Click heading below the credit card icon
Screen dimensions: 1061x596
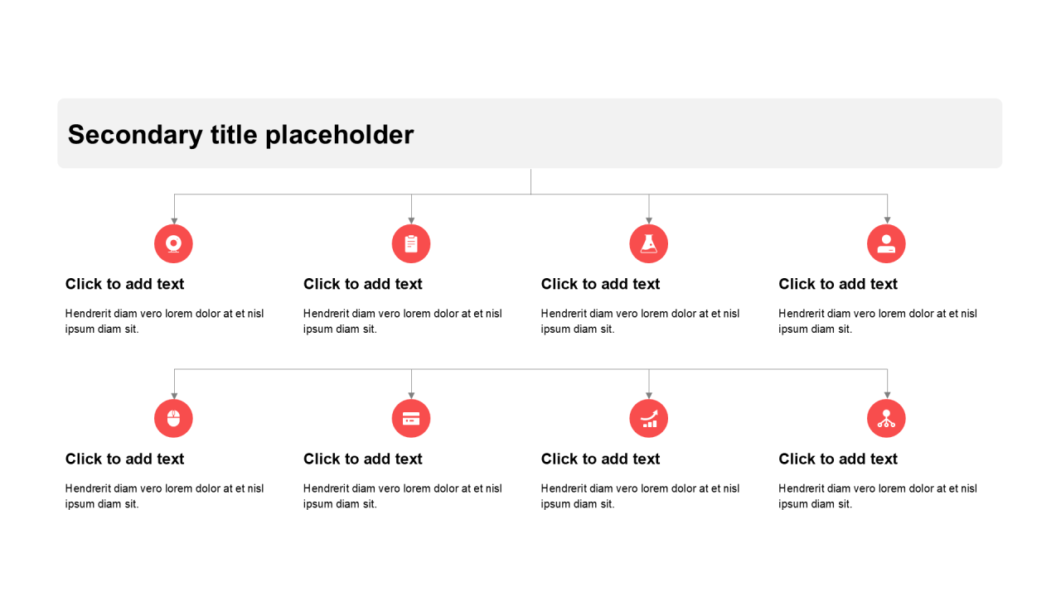(363, 459)
